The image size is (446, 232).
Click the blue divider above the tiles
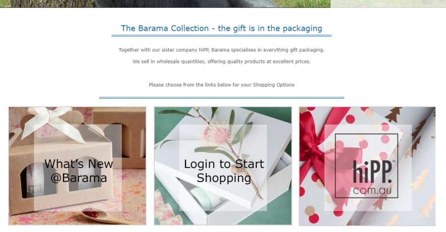click(x=222, y=98)
